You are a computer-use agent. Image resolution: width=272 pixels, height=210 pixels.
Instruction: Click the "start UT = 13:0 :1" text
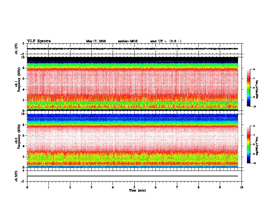coord(166,41)
